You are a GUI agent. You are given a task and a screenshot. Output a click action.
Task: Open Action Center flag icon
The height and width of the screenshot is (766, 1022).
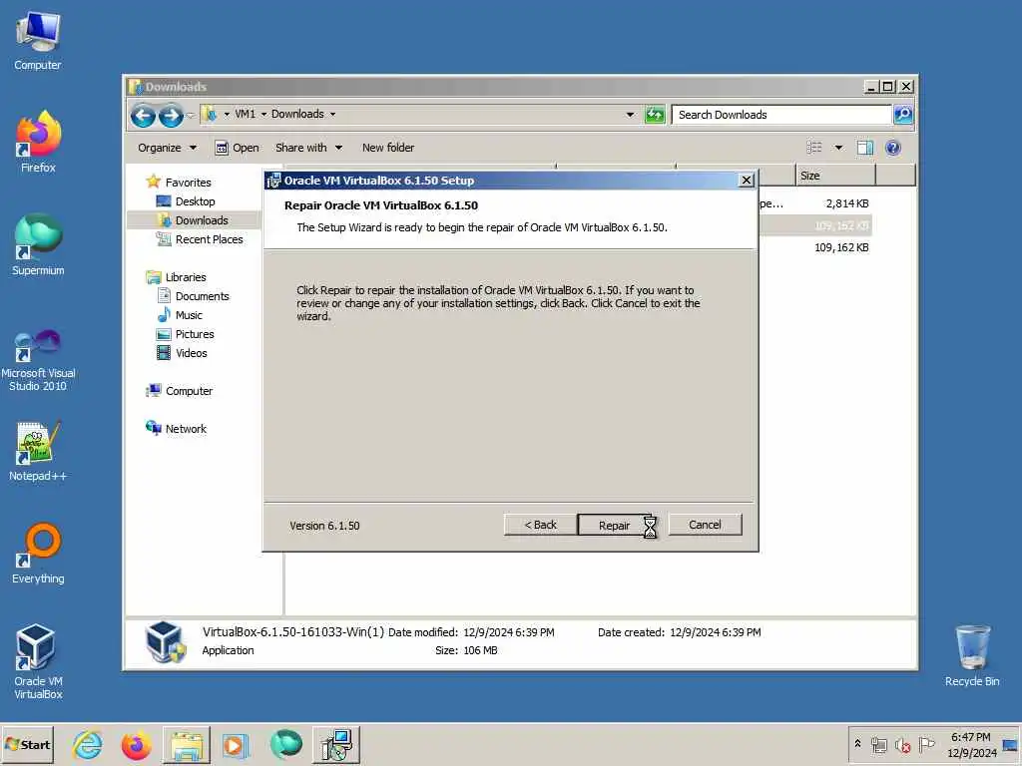[926, 744]
